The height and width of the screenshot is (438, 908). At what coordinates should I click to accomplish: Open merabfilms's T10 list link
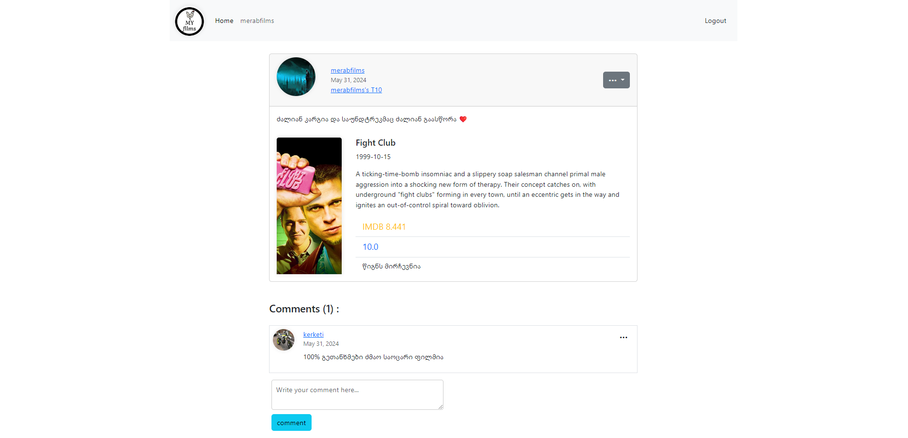click(x=356, y=90)
